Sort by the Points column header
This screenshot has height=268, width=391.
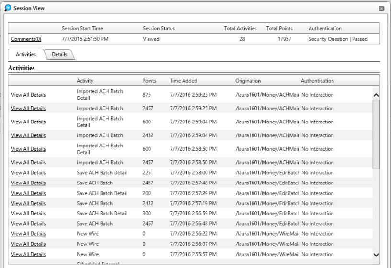(149, 81)
